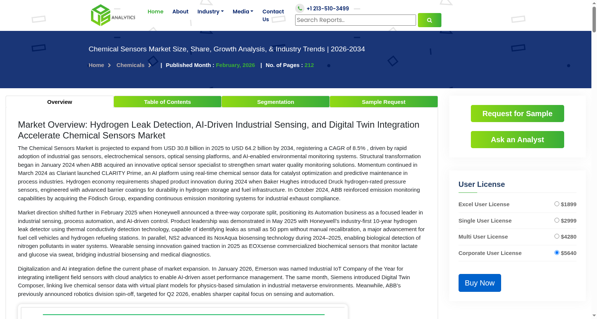Open the Contact Us page
The image size is (597, 319).
coord(273,16)
